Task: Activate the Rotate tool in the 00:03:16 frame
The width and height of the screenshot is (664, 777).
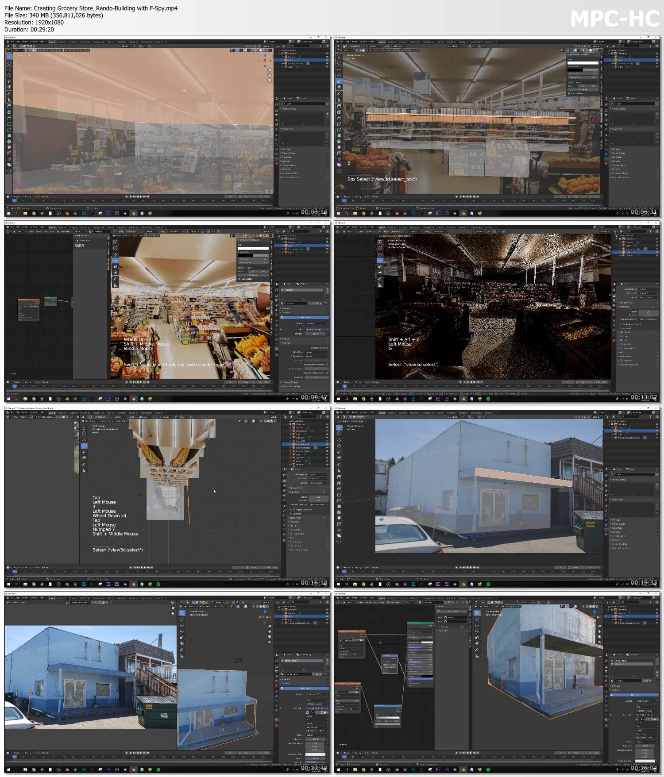Action: (x=9, y=75)
